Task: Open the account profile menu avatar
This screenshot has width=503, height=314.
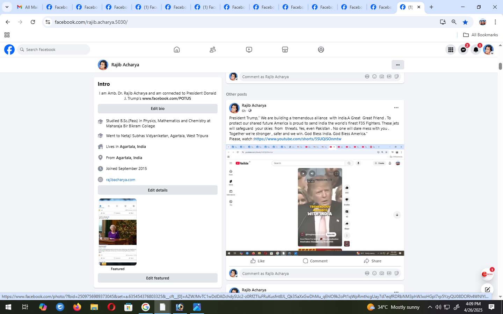Action: (x=488, y=50)
